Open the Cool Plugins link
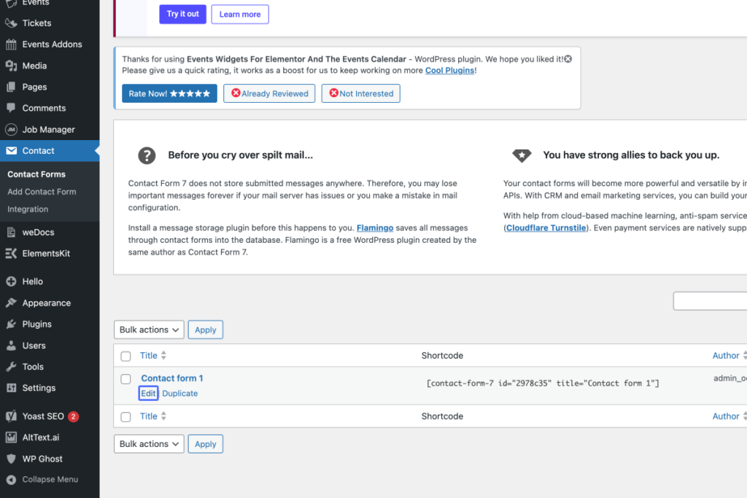The height and width of the screenshot is (498, 747). point(449,71)
